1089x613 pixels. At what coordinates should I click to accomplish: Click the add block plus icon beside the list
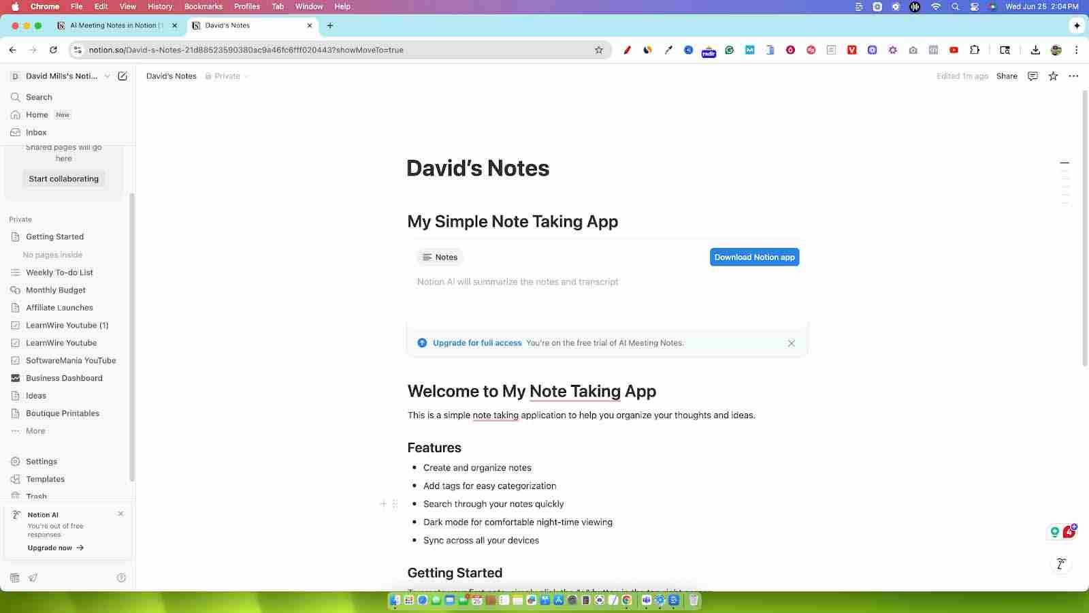383,504
